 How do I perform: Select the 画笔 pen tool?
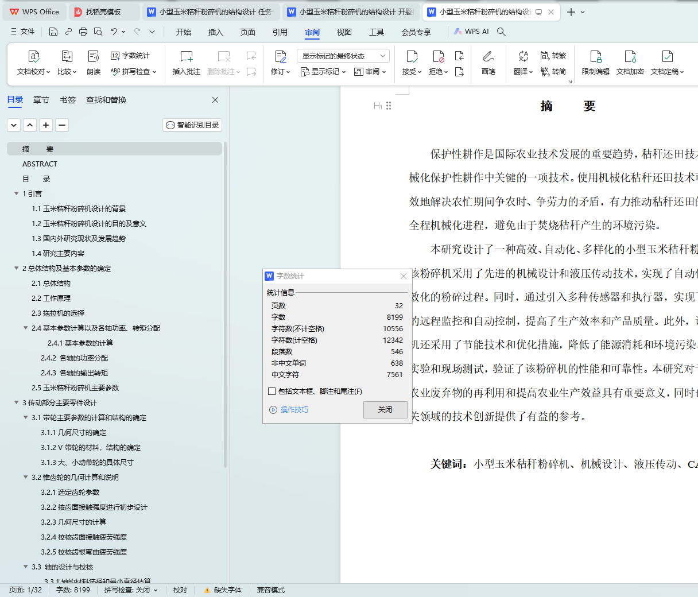click(x=488, y=63)
